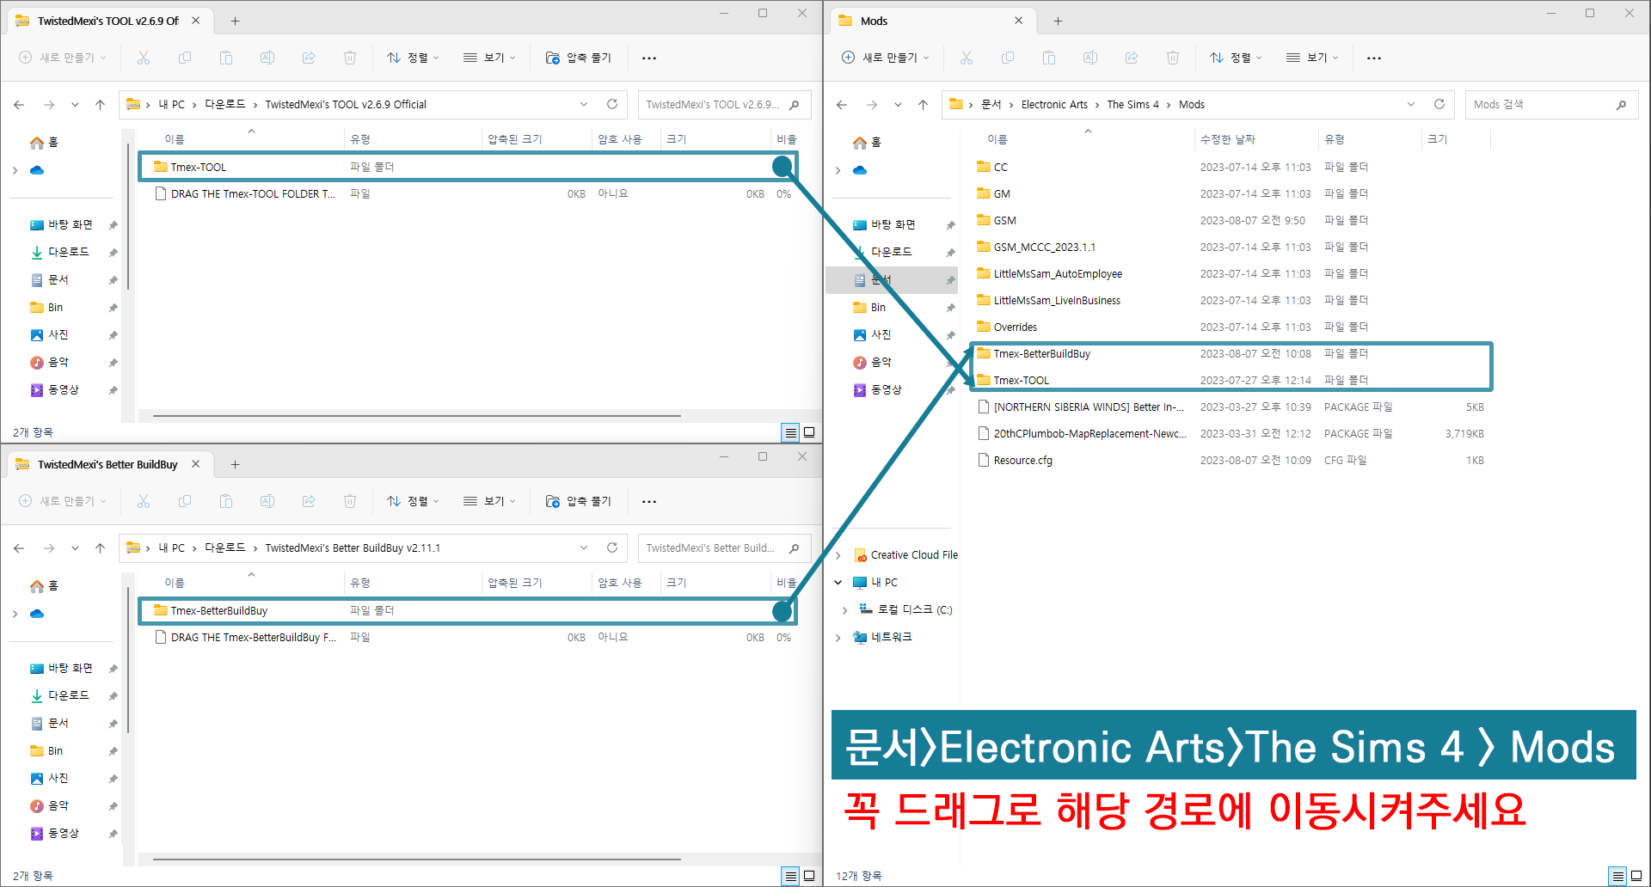Click Delete icon in TOOL v2.6.9 window
The width and height of the screenshot is (1651, 887).
[350, 58]
